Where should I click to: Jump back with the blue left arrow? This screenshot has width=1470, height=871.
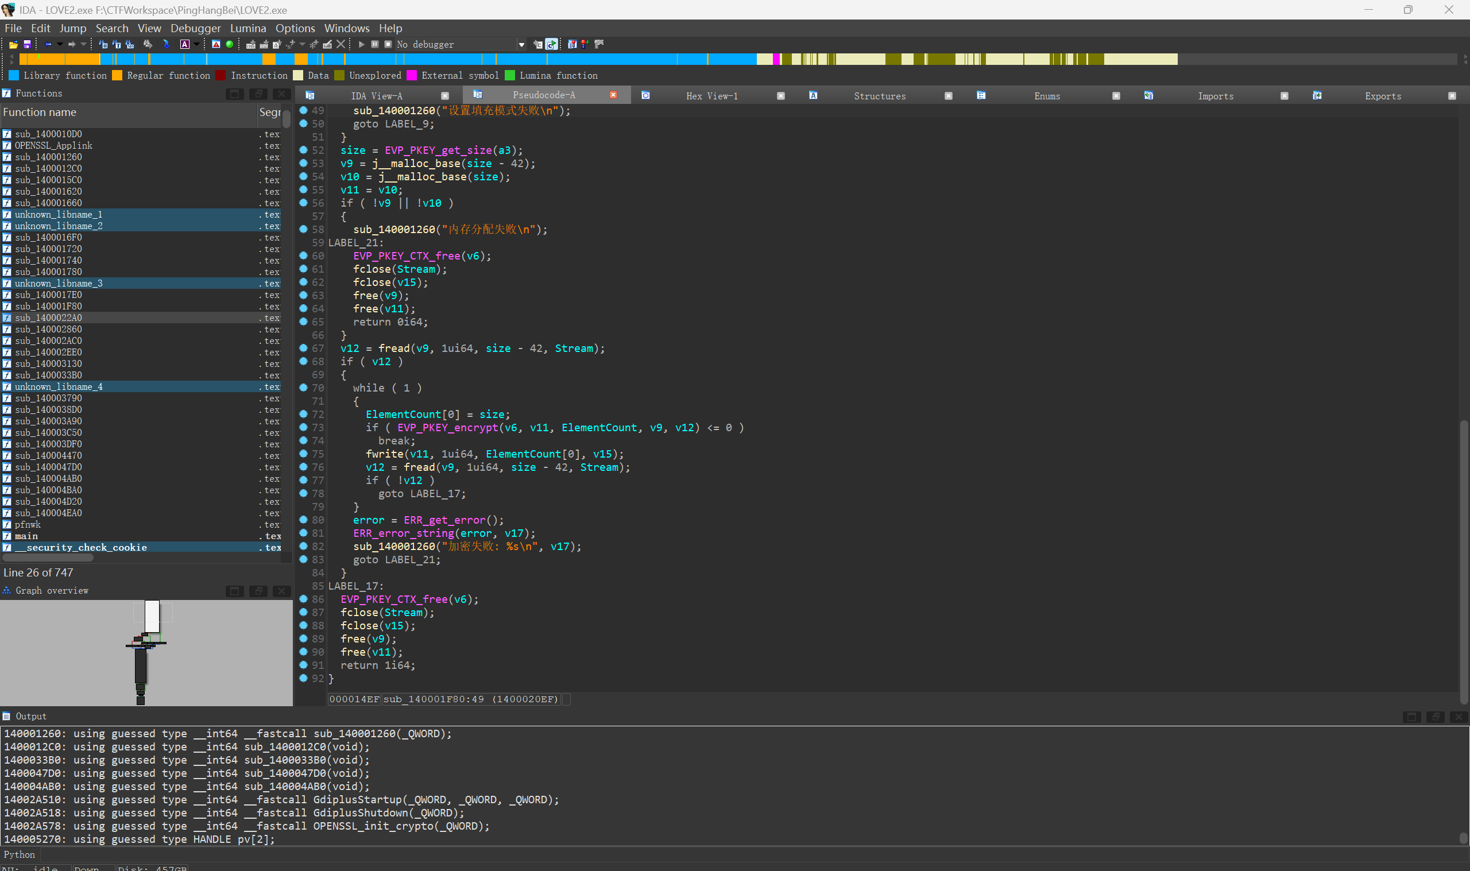[x=48, y=45]
